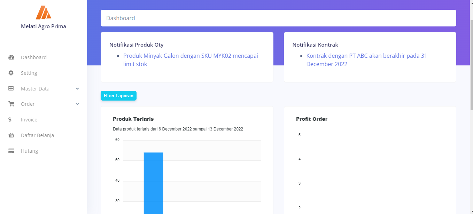The height and width of the screenshot is (214, 473).
Task: Open the Dashboard menu item
Action: click(x=34, y=57)
